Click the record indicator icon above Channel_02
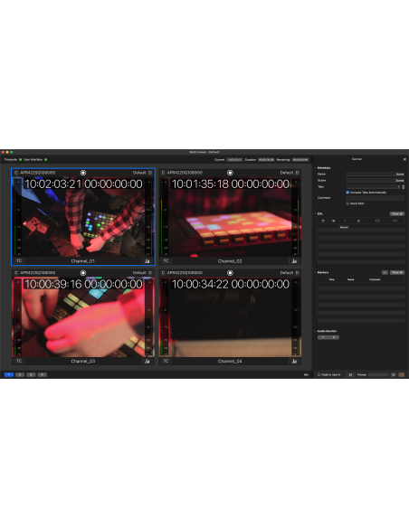The width and height of the screenshot is (409, 528). point(230,173)
